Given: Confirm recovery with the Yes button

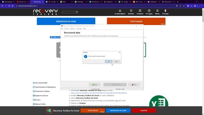Looking at the screenshot, I should [108, 61].
